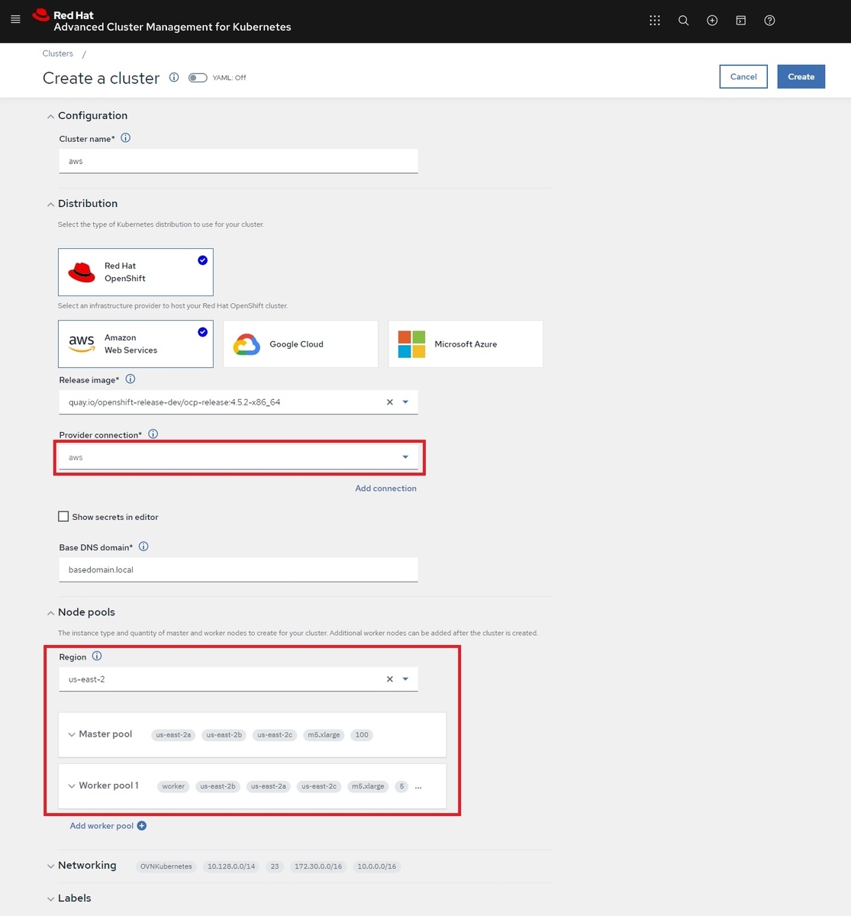Select Amazon Web Services provider card
The image size is (851, 916).
point(136,343)
